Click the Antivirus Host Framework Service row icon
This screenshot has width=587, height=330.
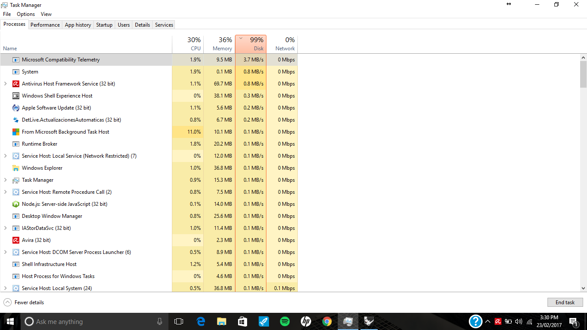[16, 84]
